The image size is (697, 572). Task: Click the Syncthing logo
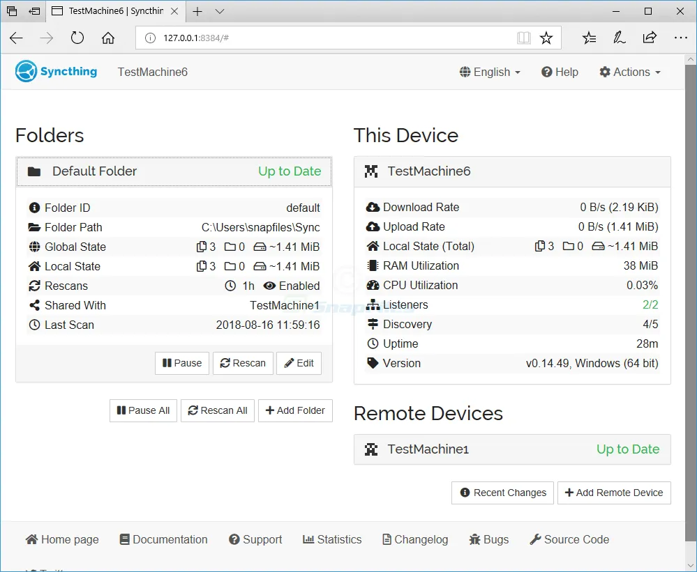(x=24, y=71)
